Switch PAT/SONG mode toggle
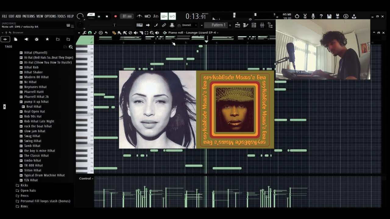 [x=91, y=16]
